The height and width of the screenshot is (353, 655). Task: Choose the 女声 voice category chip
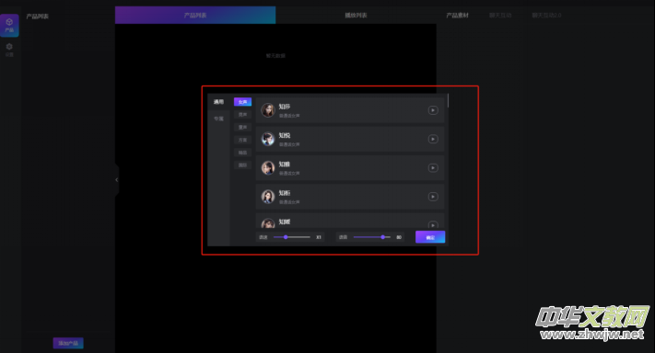[242, 102]
